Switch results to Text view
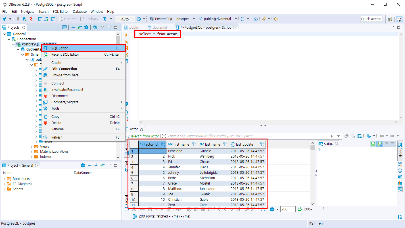Viewport: 405px width, 228px height. [x=127, y=167]
